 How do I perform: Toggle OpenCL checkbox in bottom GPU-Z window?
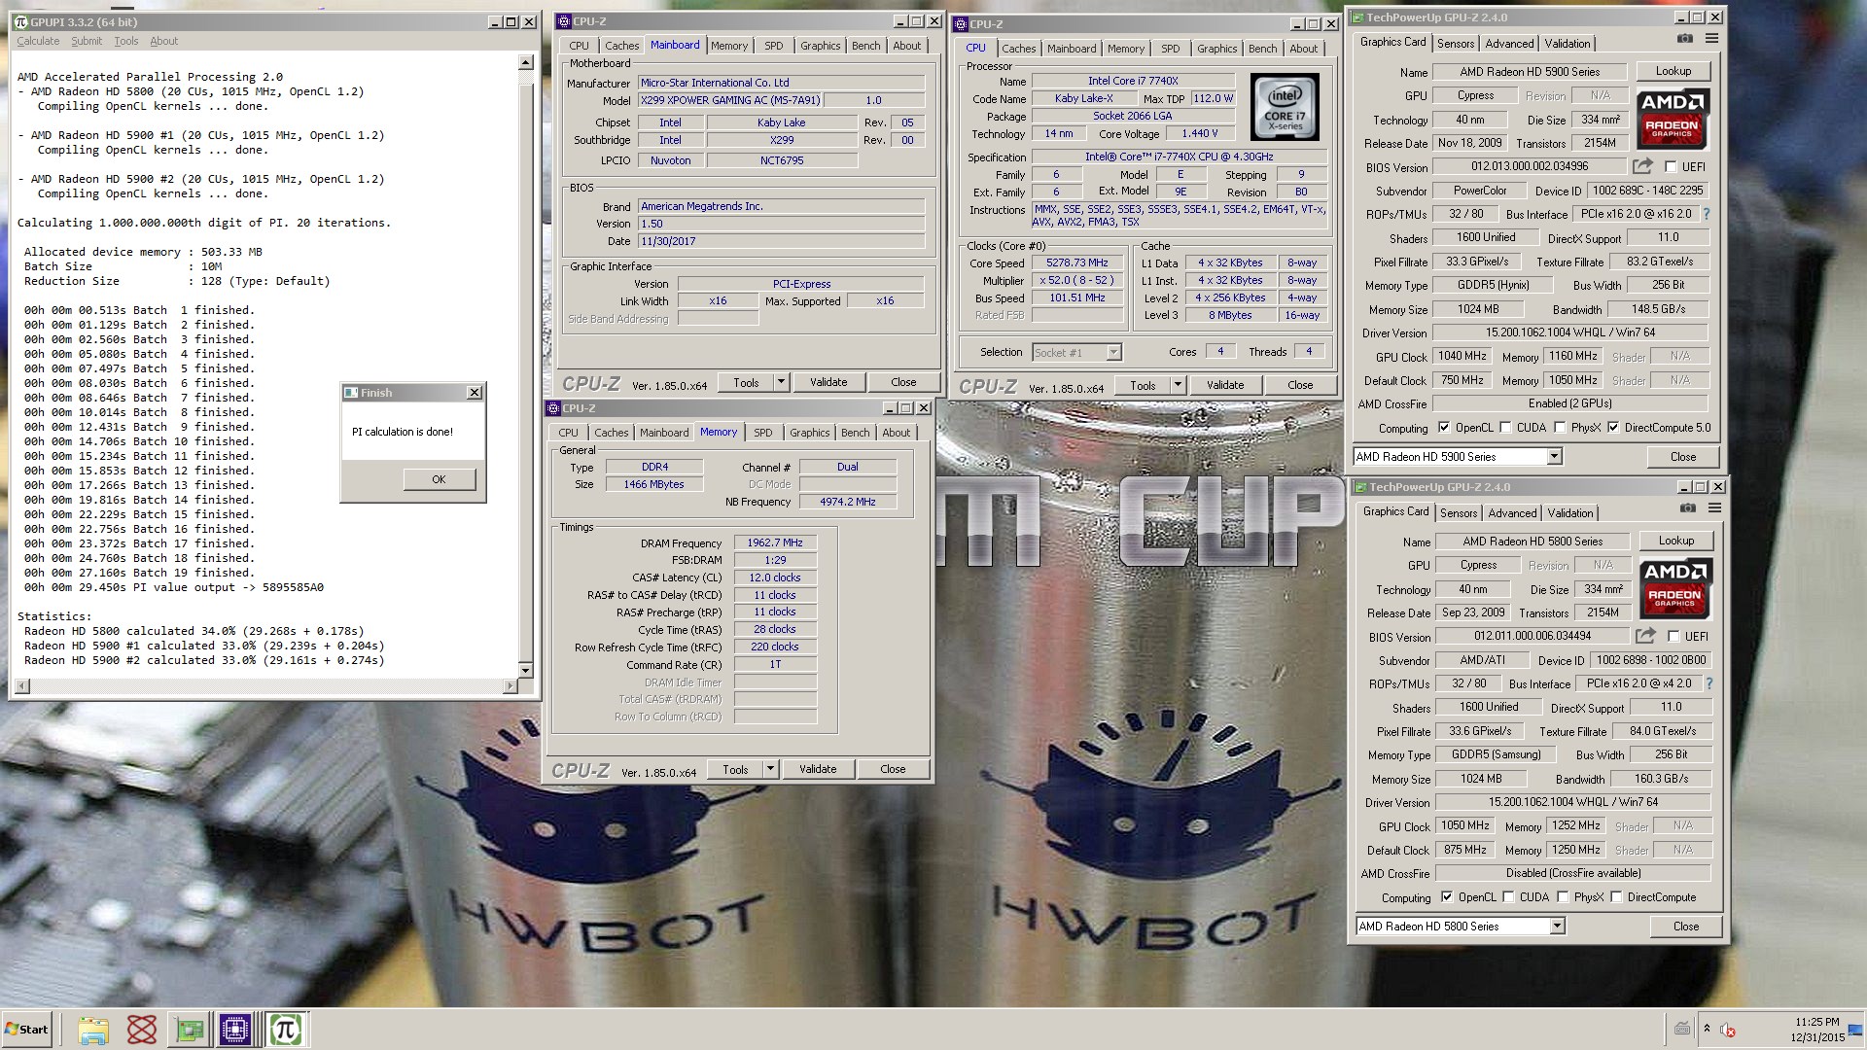(1447, 897)
